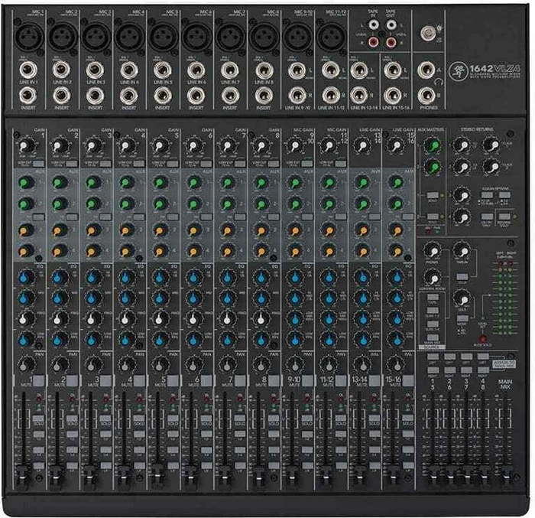Click the white Tape In left RCA jack
The height and width of the screenshot is (518, 535).
[374, 25]
